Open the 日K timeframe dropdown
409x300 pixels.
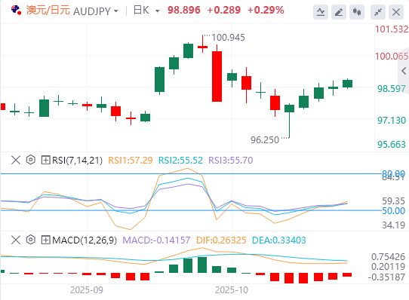(x=157, y=11)
